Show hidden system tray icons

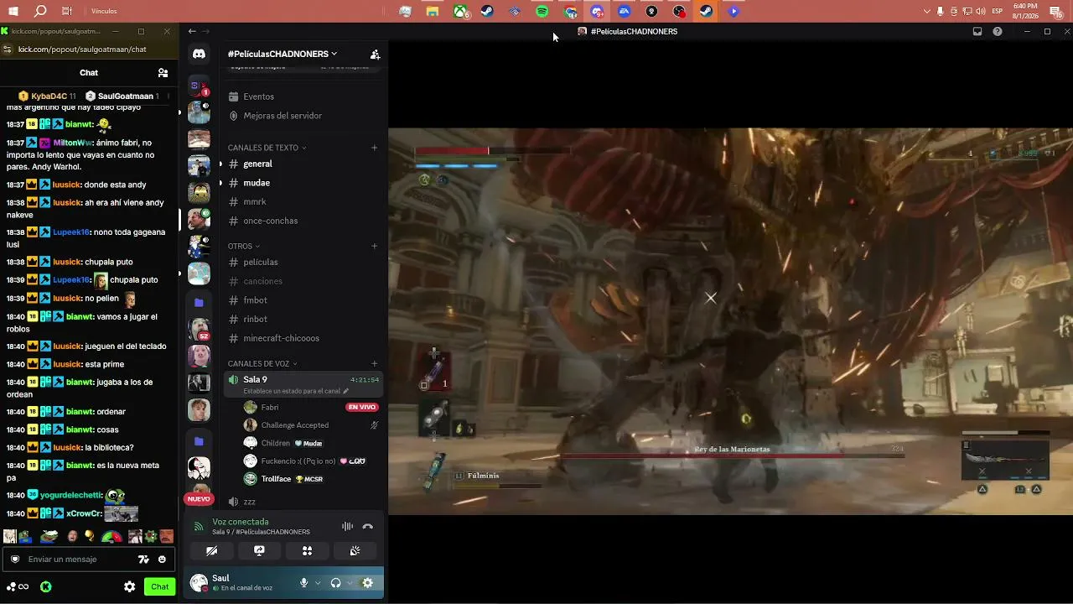(x=926, y=12)
